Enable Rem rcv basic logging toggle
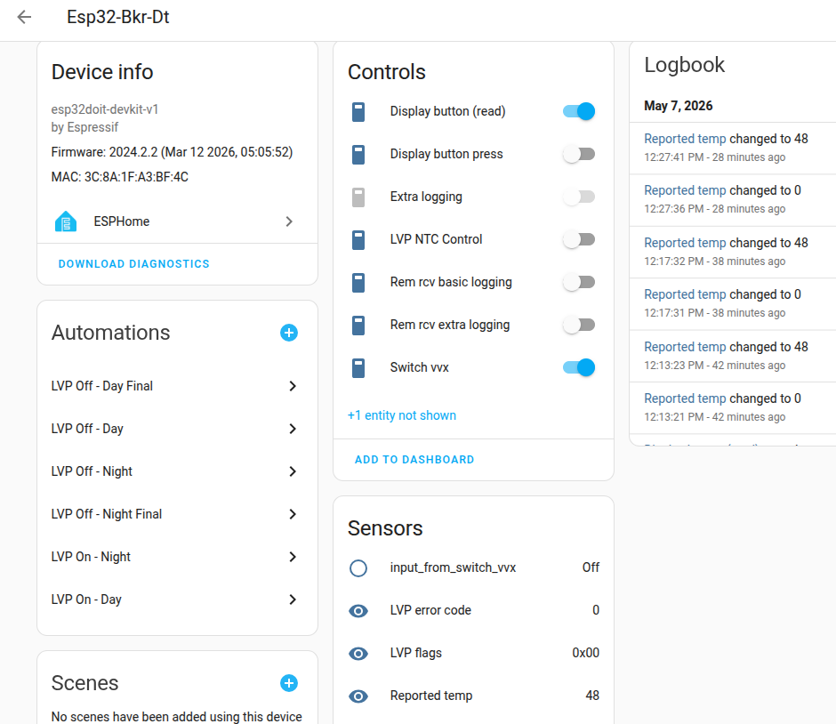 (579, 282)
